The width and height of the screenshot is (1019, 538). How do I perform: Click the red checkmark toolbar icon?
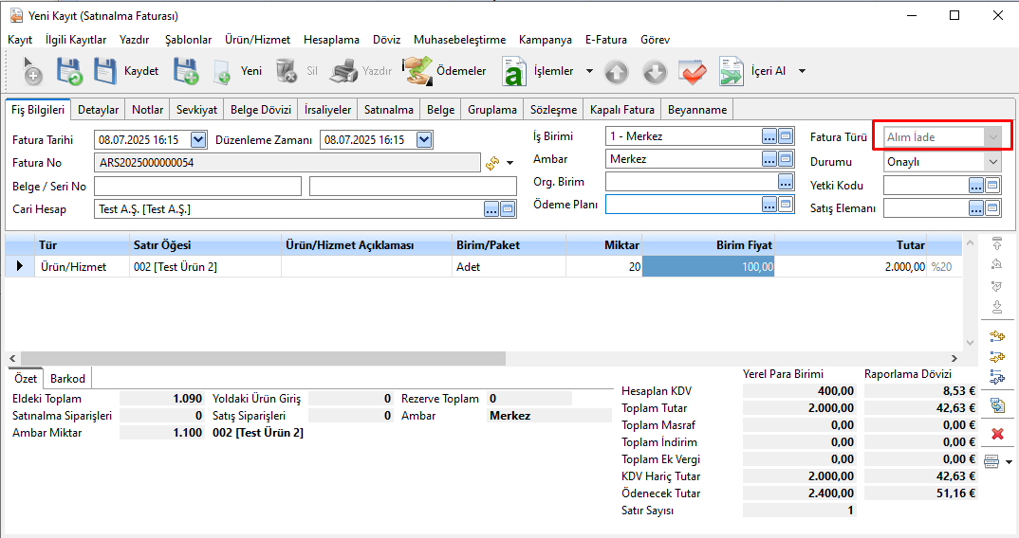click(693, 71)
